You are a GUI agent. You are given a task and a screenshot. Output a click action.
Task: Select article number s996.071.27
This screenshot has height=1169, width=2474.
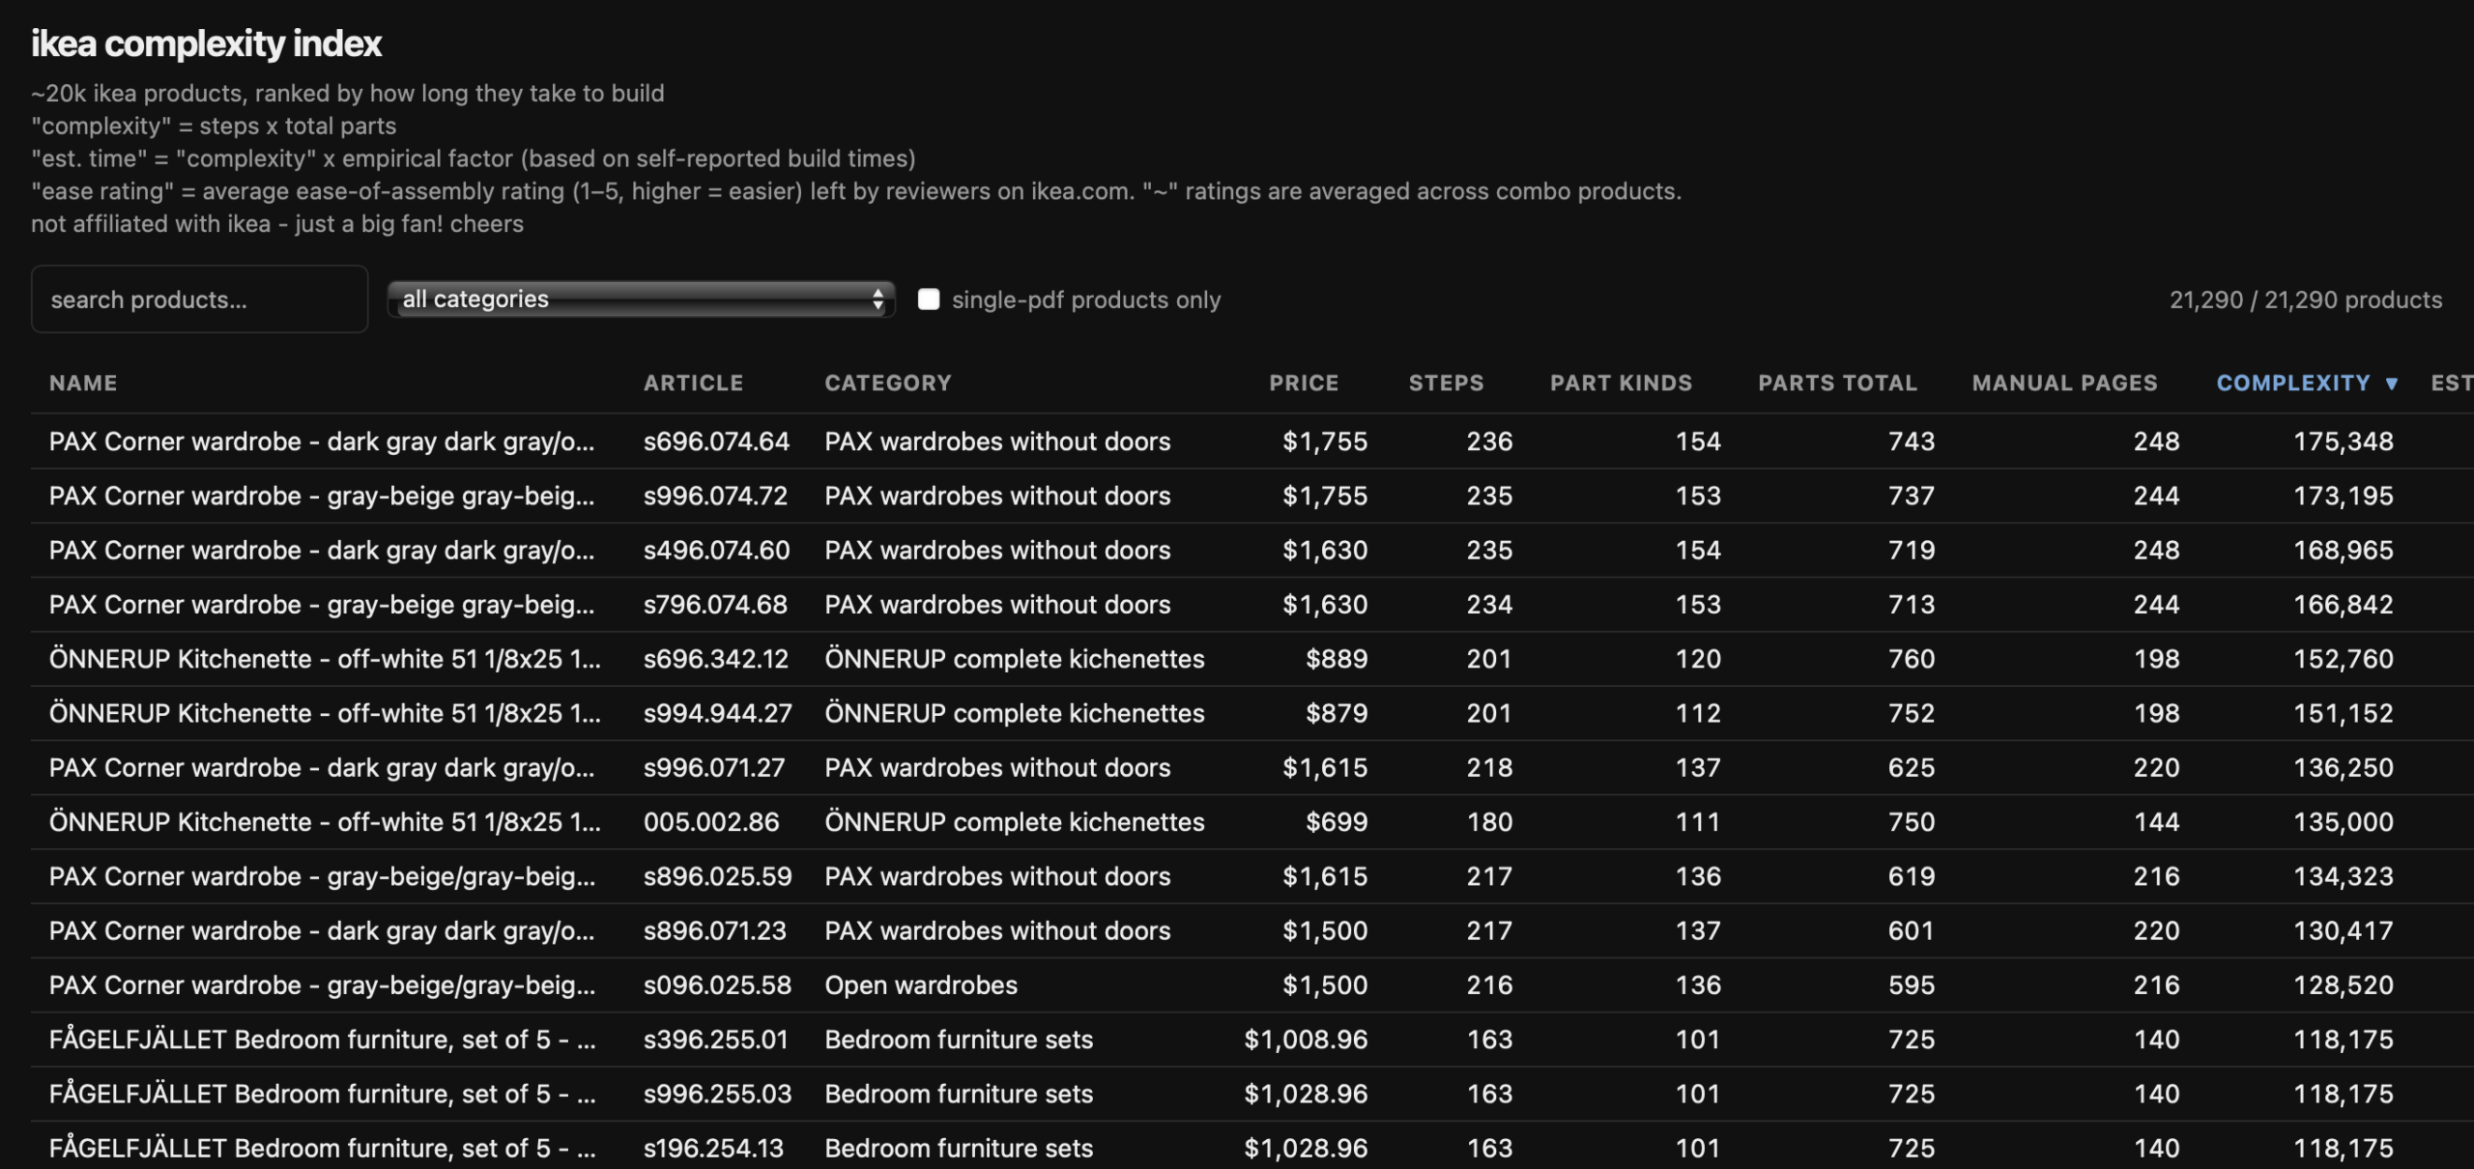pos(714,768)
